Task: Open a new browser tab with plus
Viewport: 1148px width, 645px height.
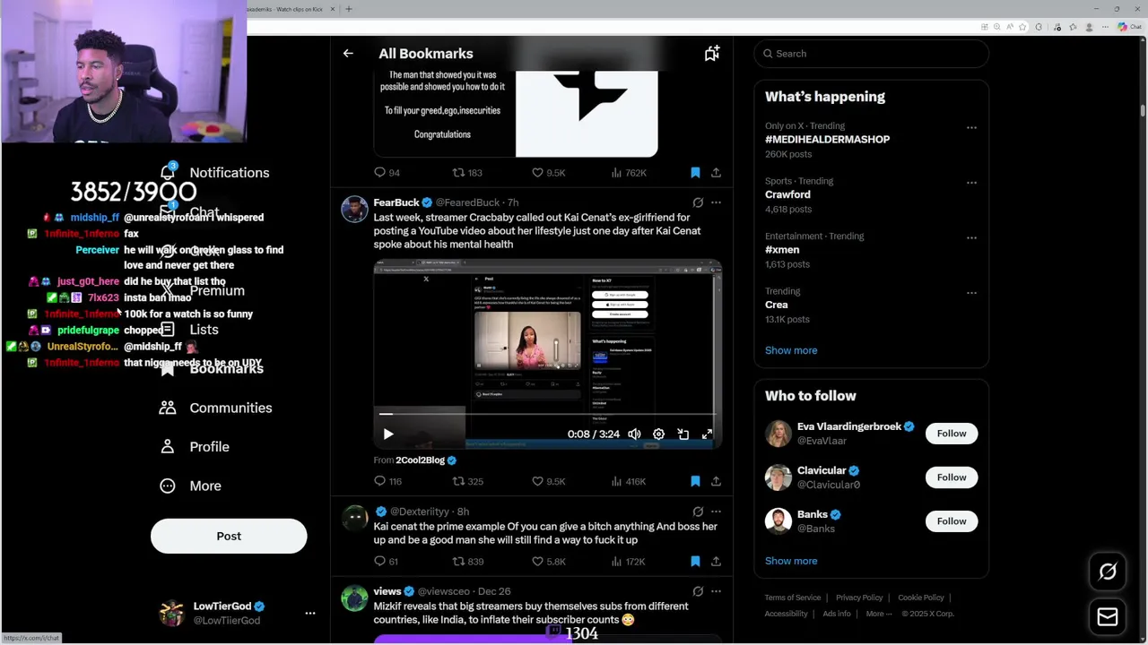Action: [349, 9]
